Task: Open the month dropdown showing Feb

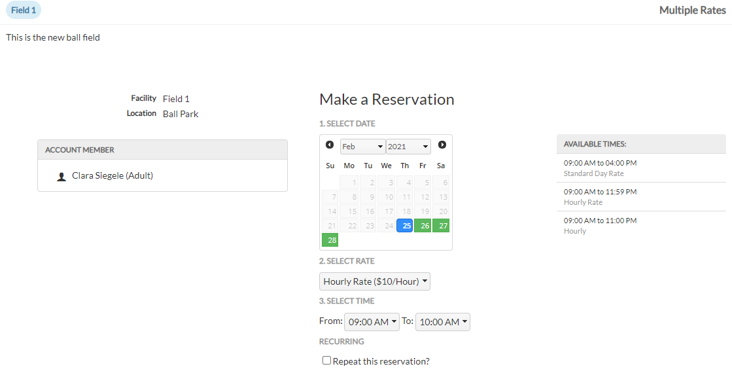Action: pos(362,147)
